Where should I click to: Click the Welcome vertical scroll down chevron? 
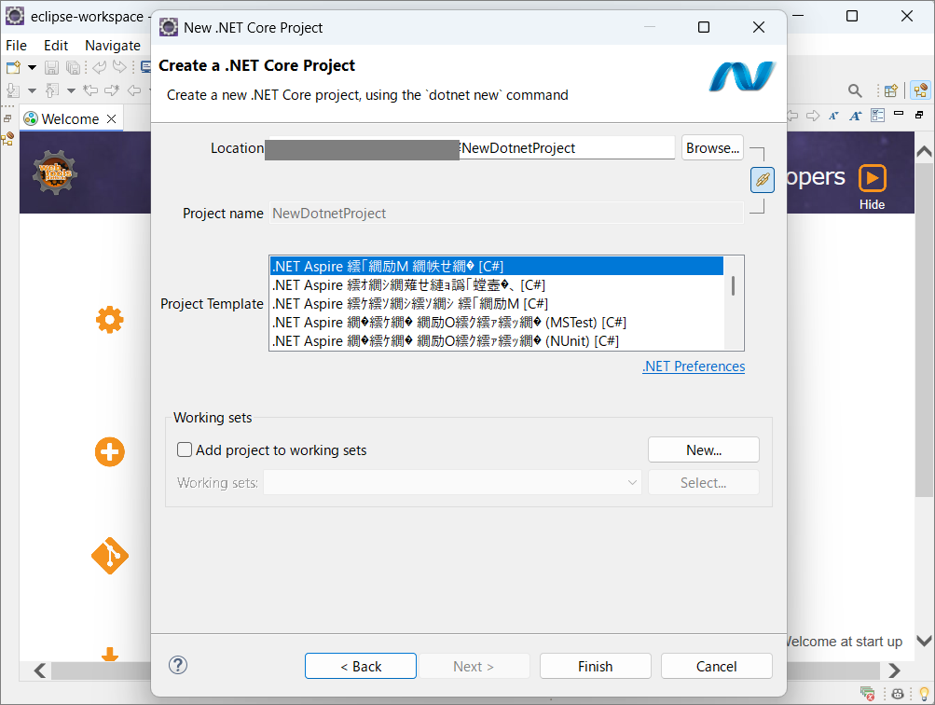pos(924,642)
